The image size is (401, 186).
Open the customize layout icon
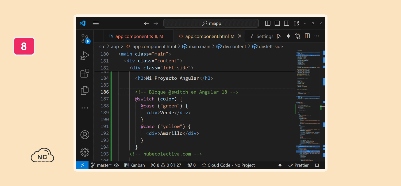[296, 23]
